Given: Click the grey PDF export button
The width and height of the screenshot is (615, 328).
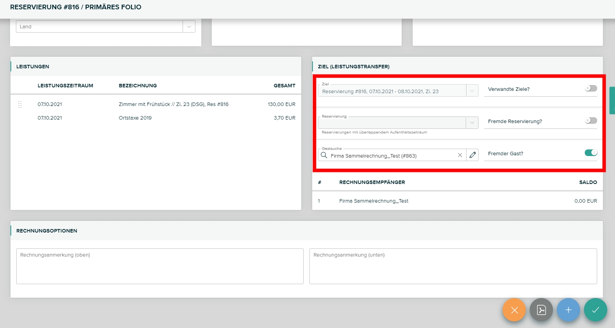Looking at the screenshot, I should (x=541, y=310).
